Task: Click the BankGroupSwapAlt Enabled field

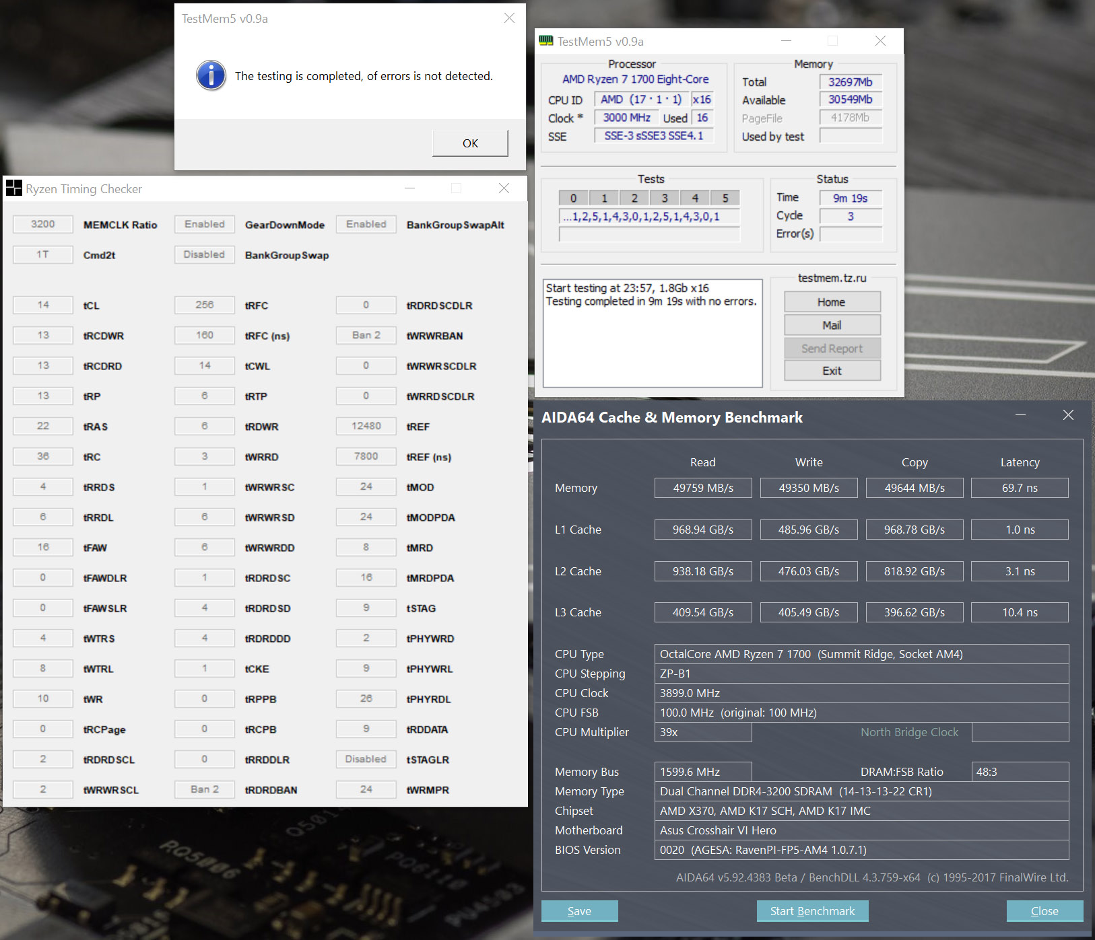Action: pyautogui.click(x=366, y=224)
